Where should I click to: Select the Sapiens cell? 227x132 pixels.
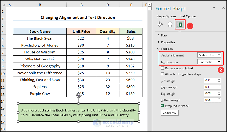point(40,87)
